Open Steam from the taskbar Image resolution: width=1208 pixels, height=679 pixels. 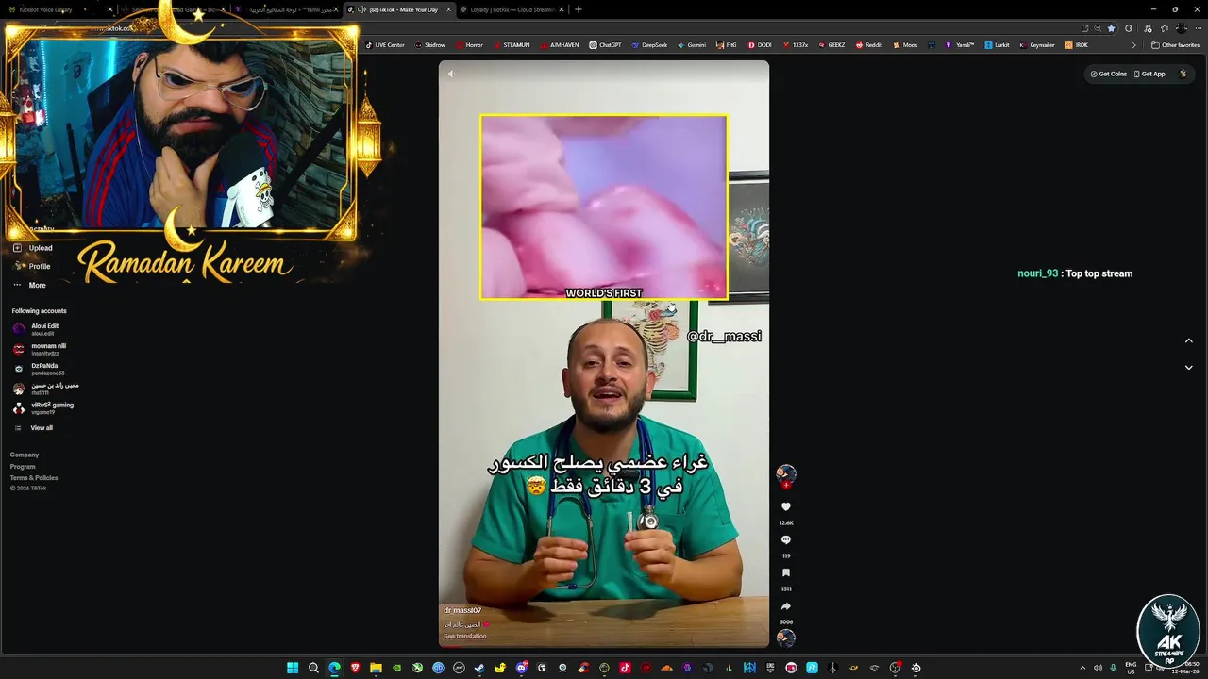tap(479, 668)
